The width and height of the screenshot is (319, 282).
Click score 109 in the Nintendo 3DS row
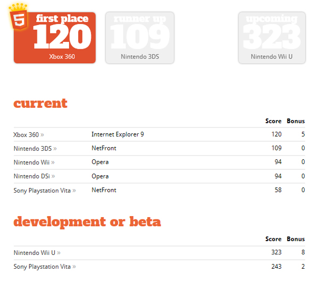276,148
